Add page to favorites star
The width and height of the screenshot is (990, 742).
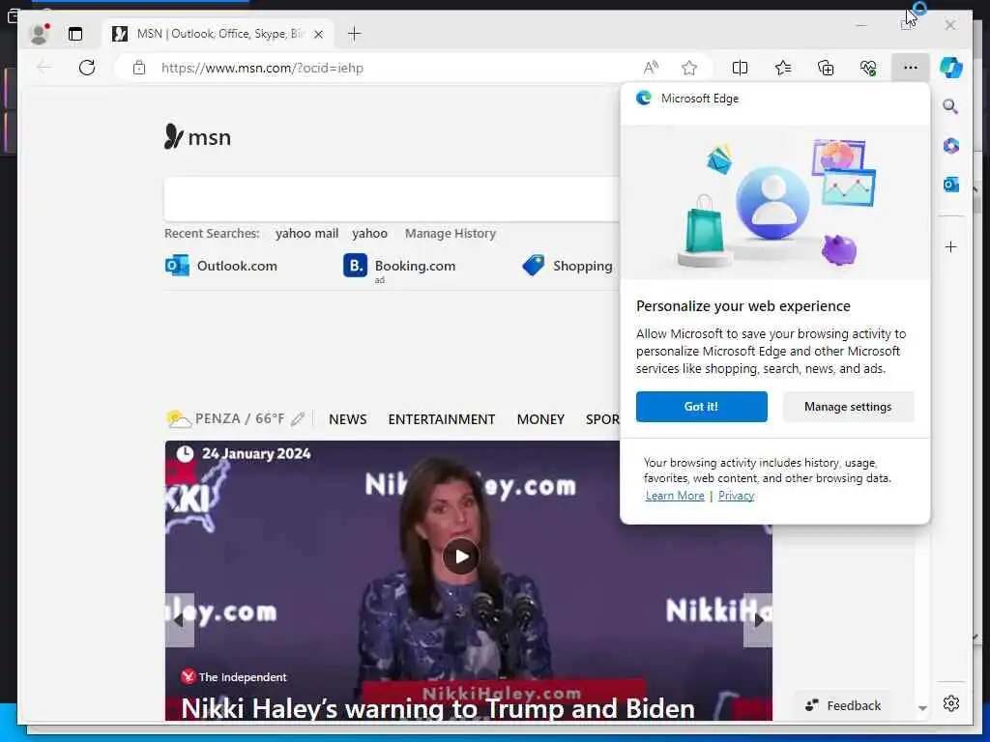(689, 68)
